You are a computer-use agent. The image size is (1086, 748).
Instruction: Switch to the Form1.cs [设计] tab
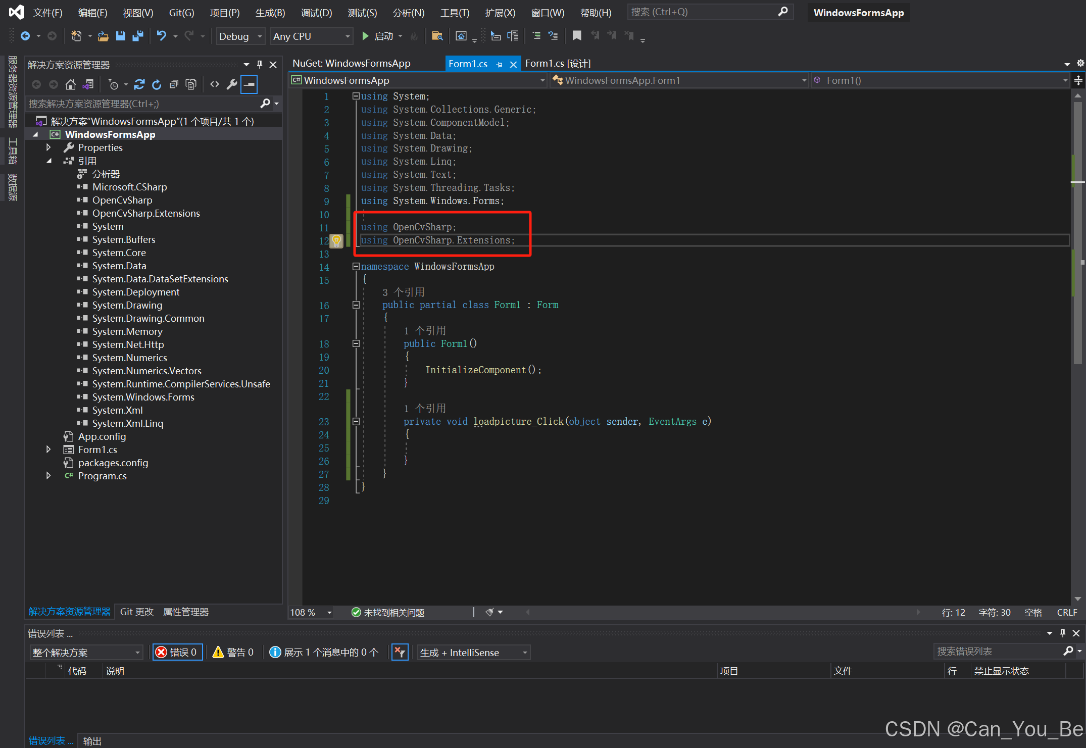(558, 63)
